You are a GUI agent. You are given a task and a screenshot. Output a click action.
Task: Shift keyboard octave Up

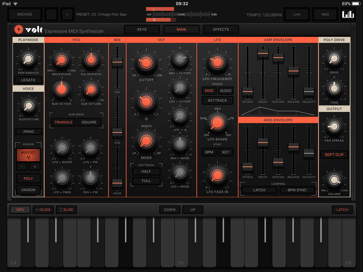pyautogui.click(x=193, y=209)
